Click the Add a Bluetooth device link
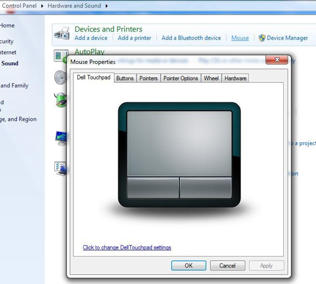This screenshot has height=284, width=316. point(191,38)
